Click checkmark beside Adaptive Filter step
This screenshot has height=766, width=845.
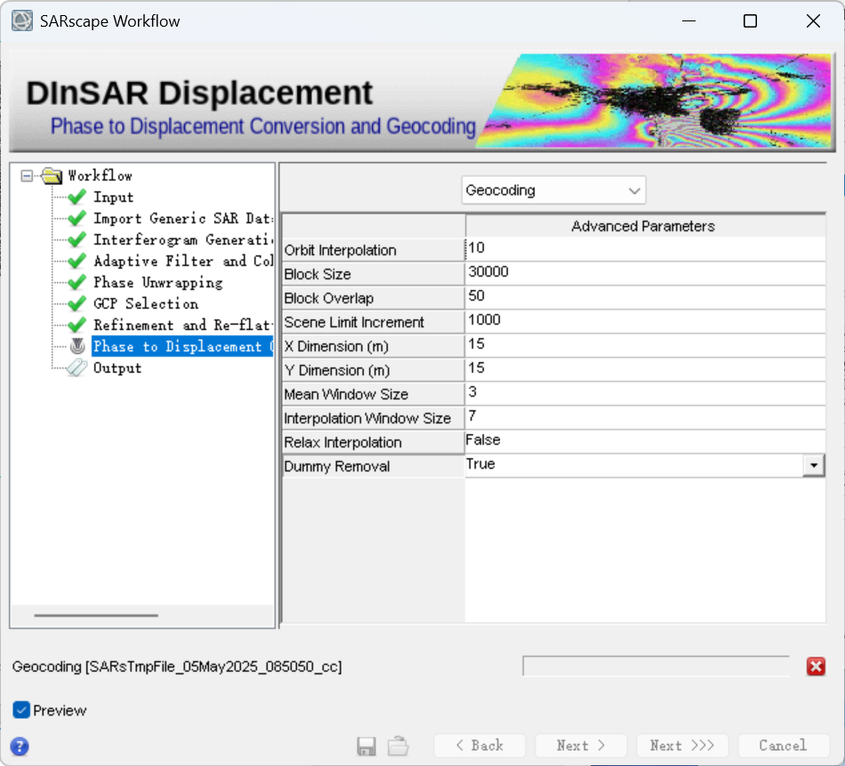(77, 261)
